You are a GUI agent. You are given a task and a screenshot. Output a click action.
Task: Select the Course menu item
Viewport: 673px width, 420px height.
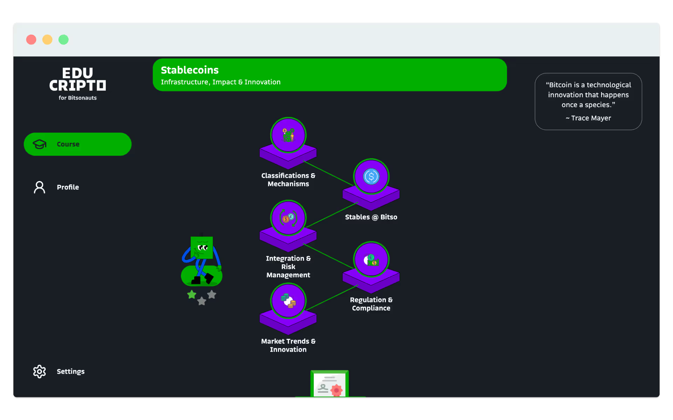click(77, 144)
